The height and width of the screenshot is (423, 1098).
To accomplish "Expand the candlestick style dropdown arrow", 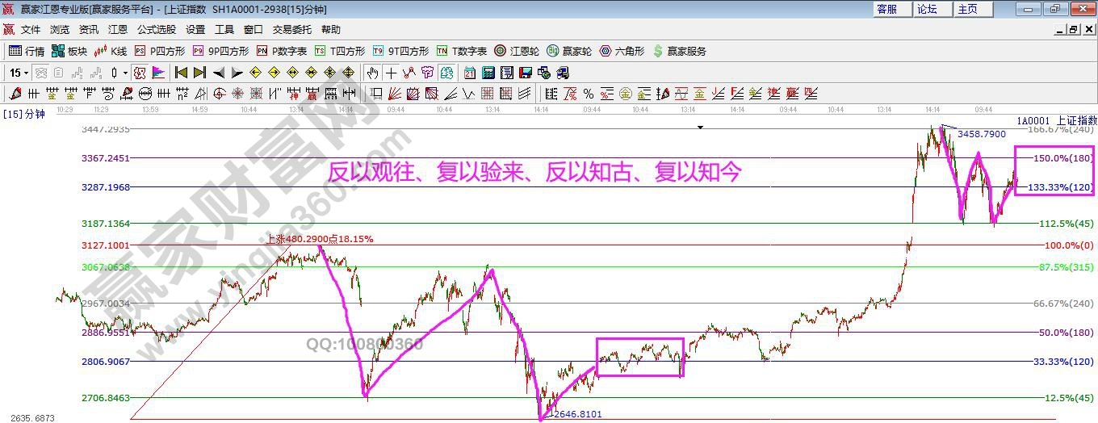I will pyautogui.click(x=125, y=73).
